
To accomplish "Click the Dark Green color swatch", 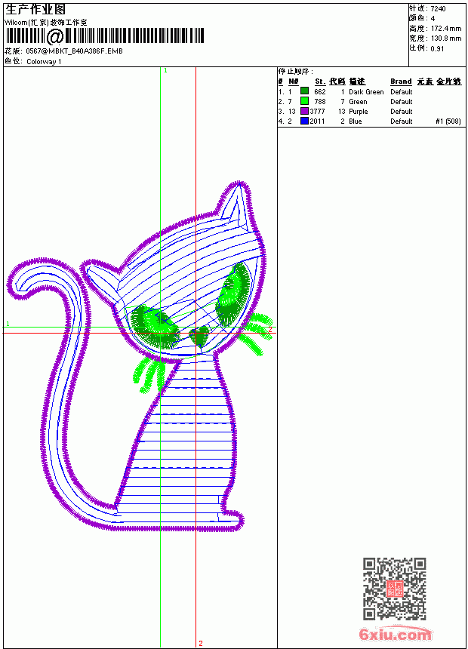I will 304,91.
